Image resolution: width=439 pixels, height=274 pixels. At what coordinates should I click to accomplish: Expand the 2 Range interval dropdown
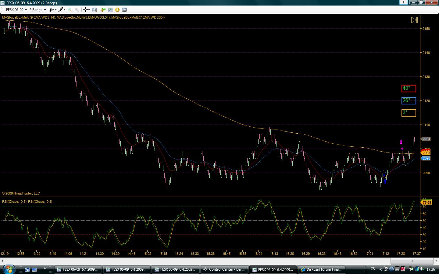point(37,10)
